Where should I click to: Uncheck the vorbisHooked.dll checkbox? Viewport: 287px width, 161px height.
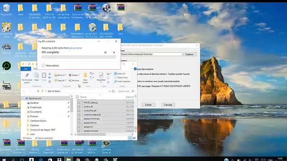point(78,114)
